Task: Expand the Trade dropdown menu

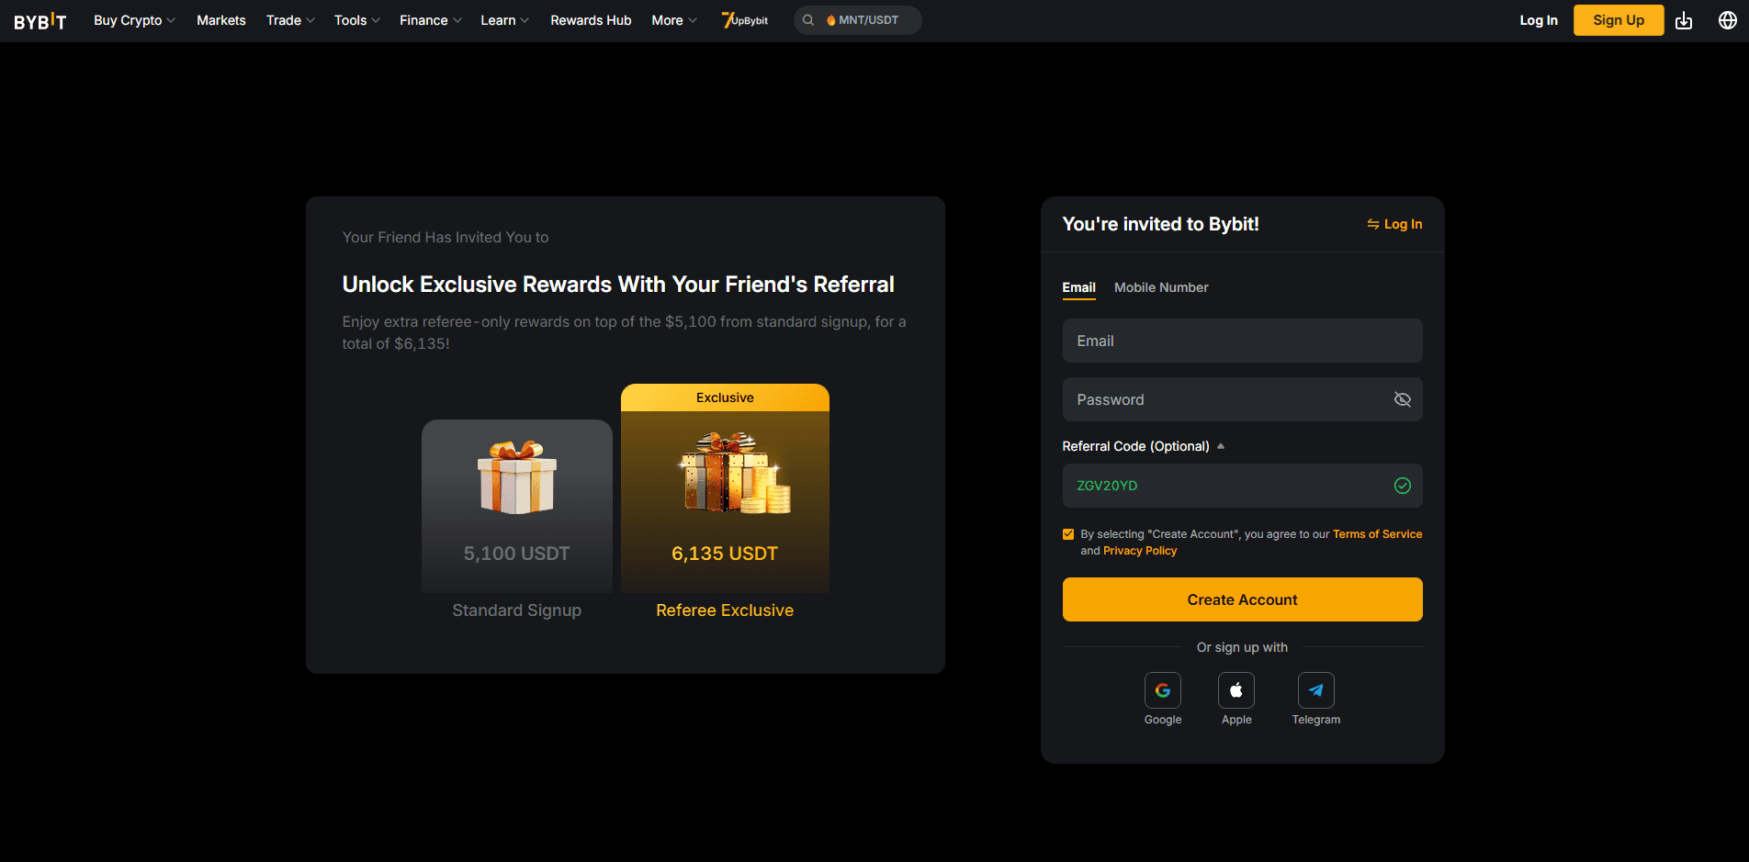Action: 290,20
